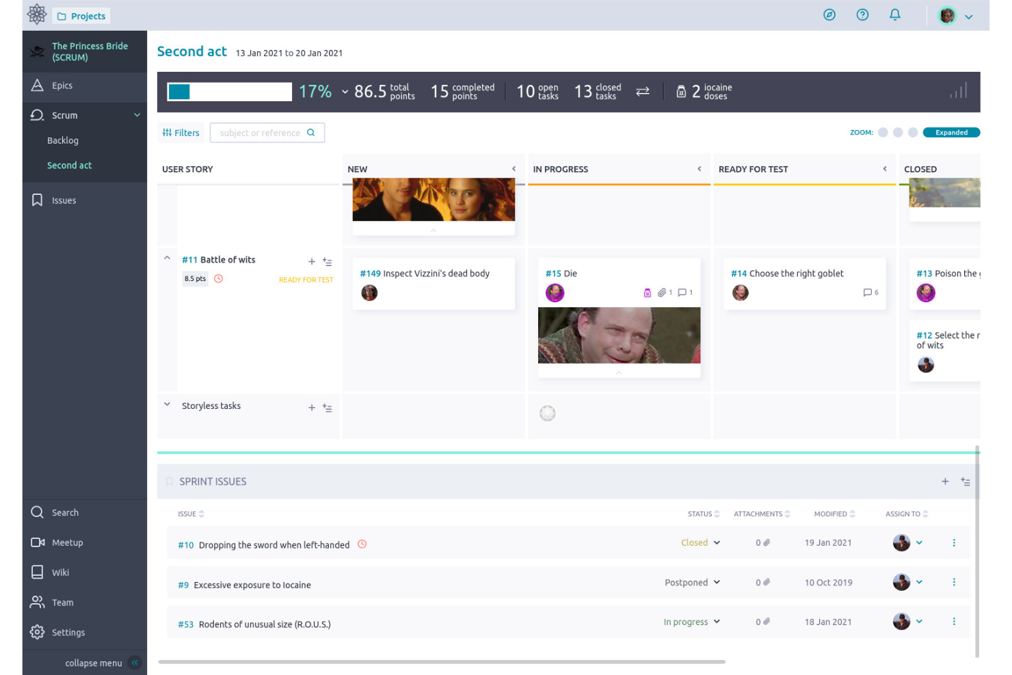Click the iocaine doses bottle icon in stats bar
1012x675 pixels.
(x=681, y=92)
